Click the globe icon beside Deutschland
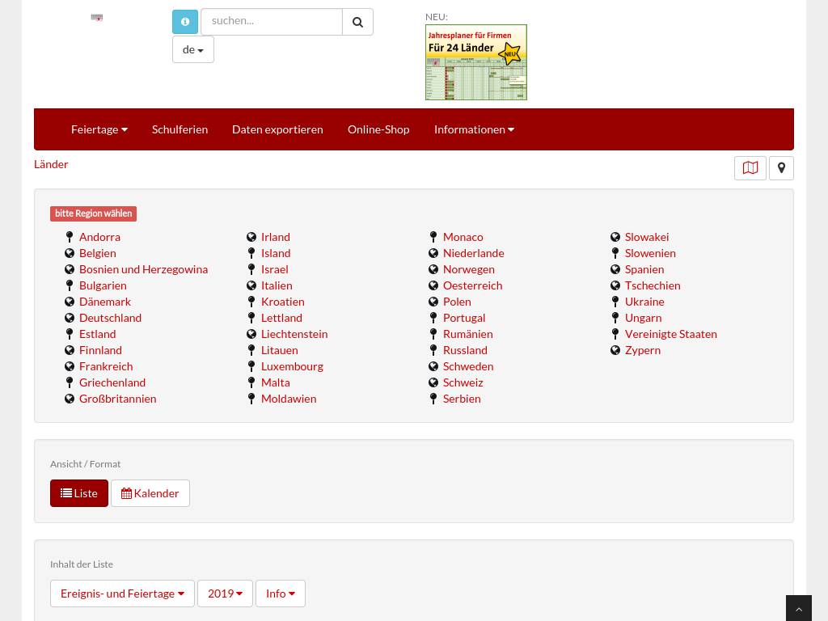 pyautogui.click(x=70, y=318)
